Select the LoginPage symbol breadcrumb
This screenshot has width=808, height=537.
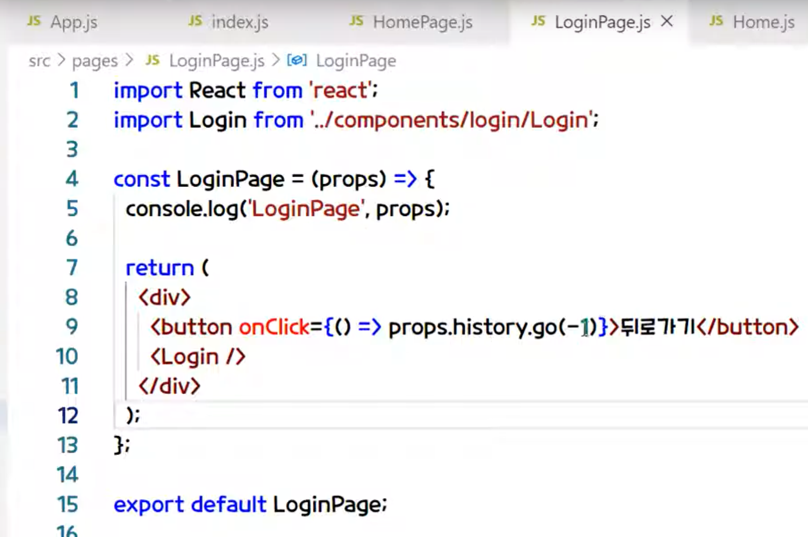click(x=356, y=62)
